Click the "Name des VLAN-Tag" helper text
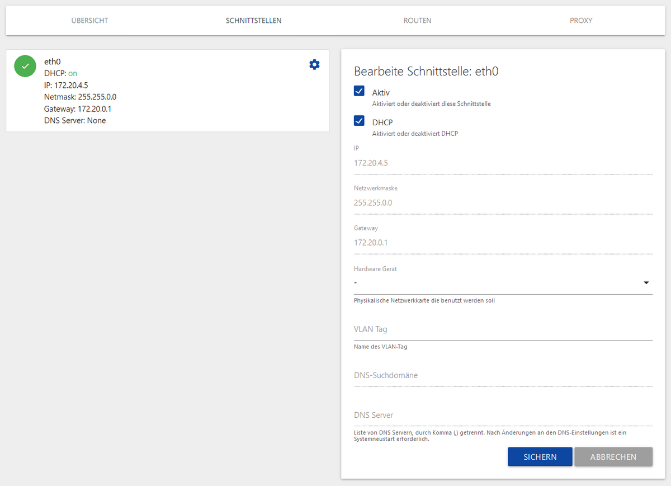 381,347
